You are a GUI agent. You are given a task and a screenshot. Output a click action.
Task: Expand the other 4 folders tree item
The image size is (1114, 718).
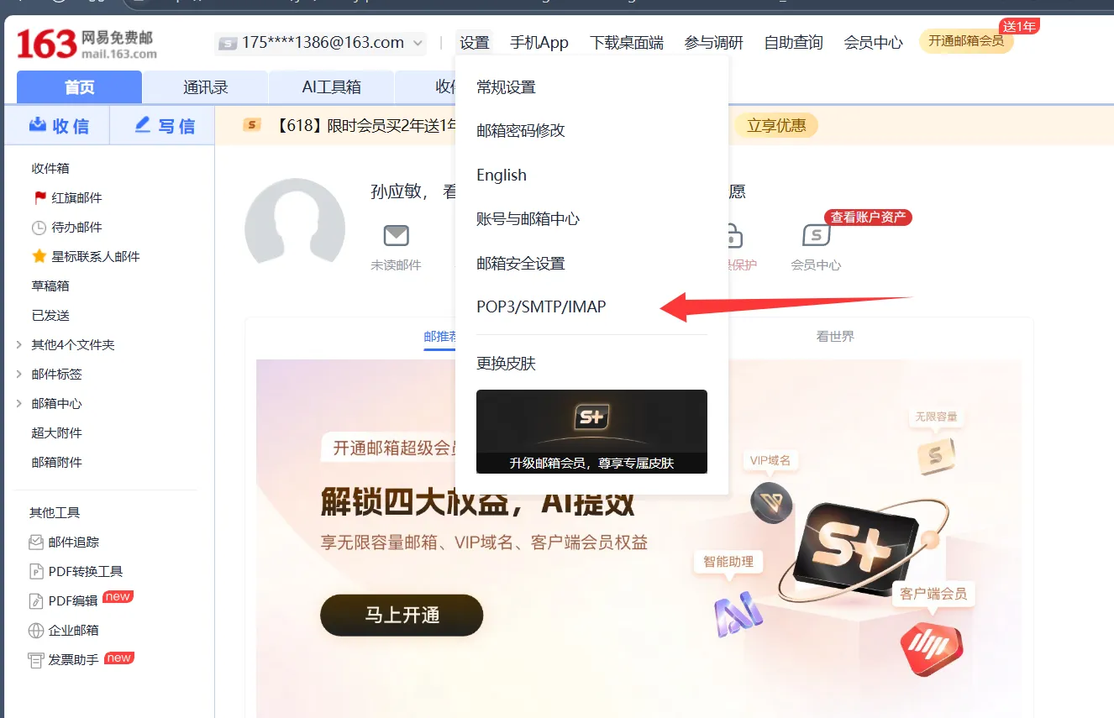pyautogui.click(x=19, y=345)
